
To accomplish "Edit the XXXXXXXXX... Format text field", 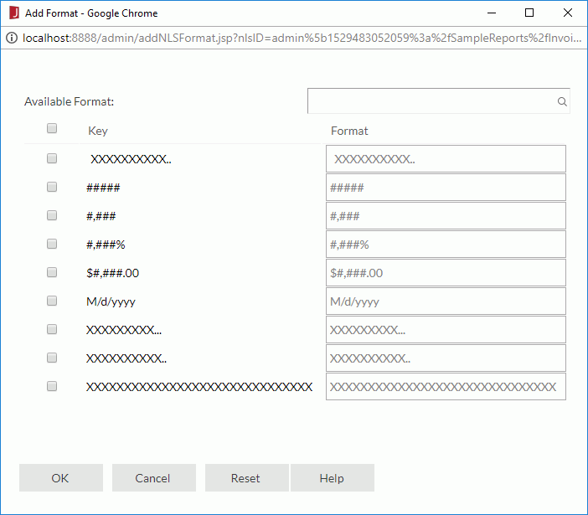I will pyautogui.click(x=446, y=329).
